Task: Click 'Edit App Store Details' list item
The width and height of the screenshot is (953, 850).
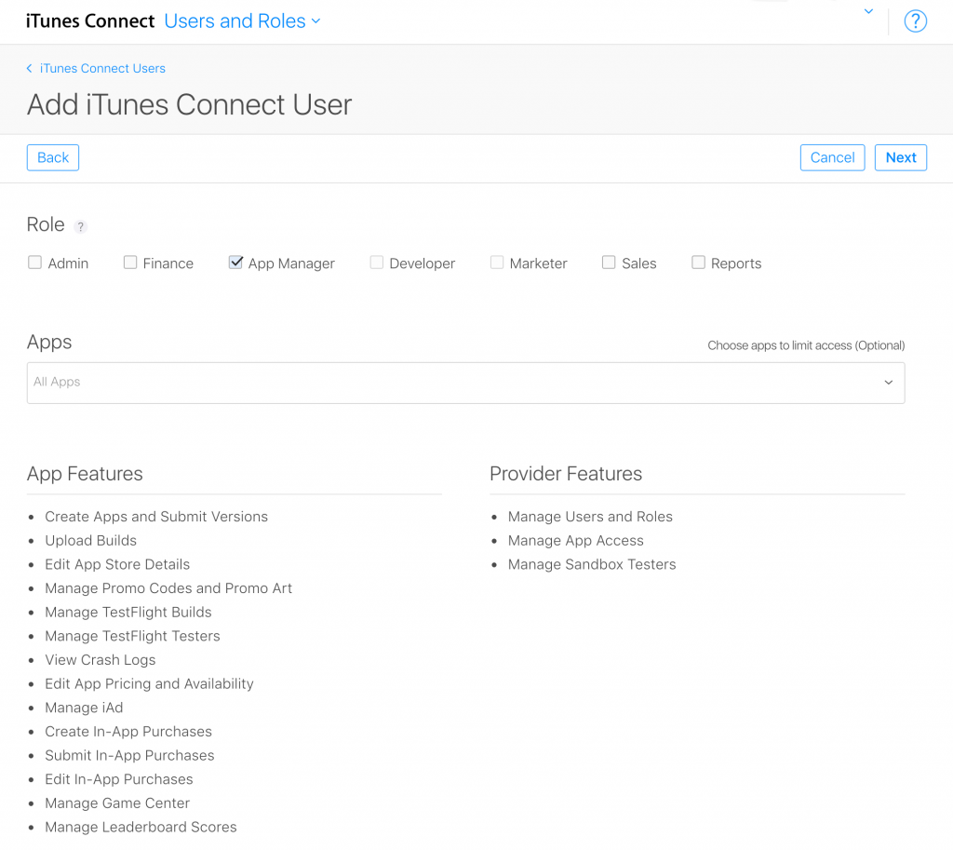Action: pos(117,564)
